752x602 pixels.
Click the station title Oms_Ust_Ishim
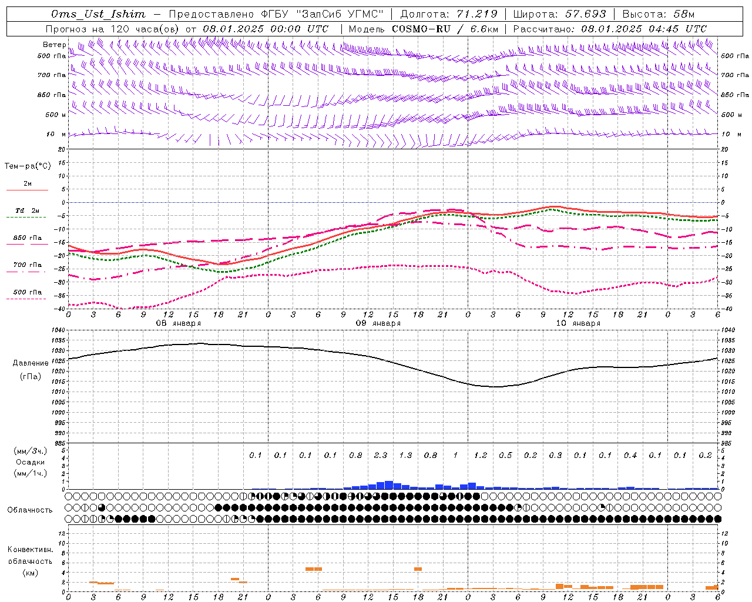click(x=98, y=14)
